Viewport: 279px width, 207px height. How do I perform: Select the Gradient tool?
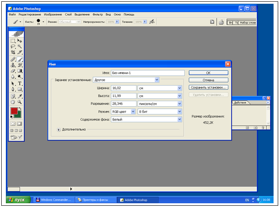pos(20,71)
